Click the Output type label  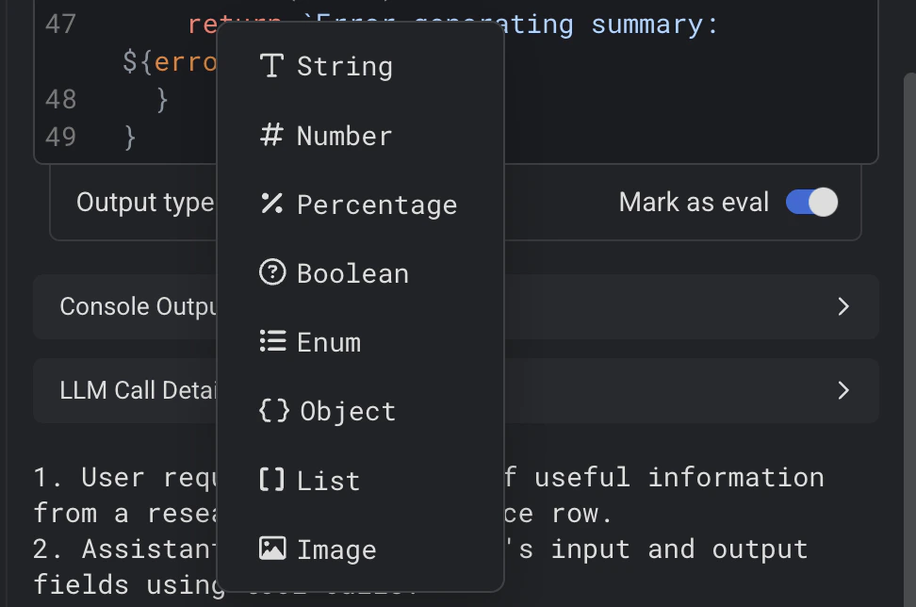point(145,203)
